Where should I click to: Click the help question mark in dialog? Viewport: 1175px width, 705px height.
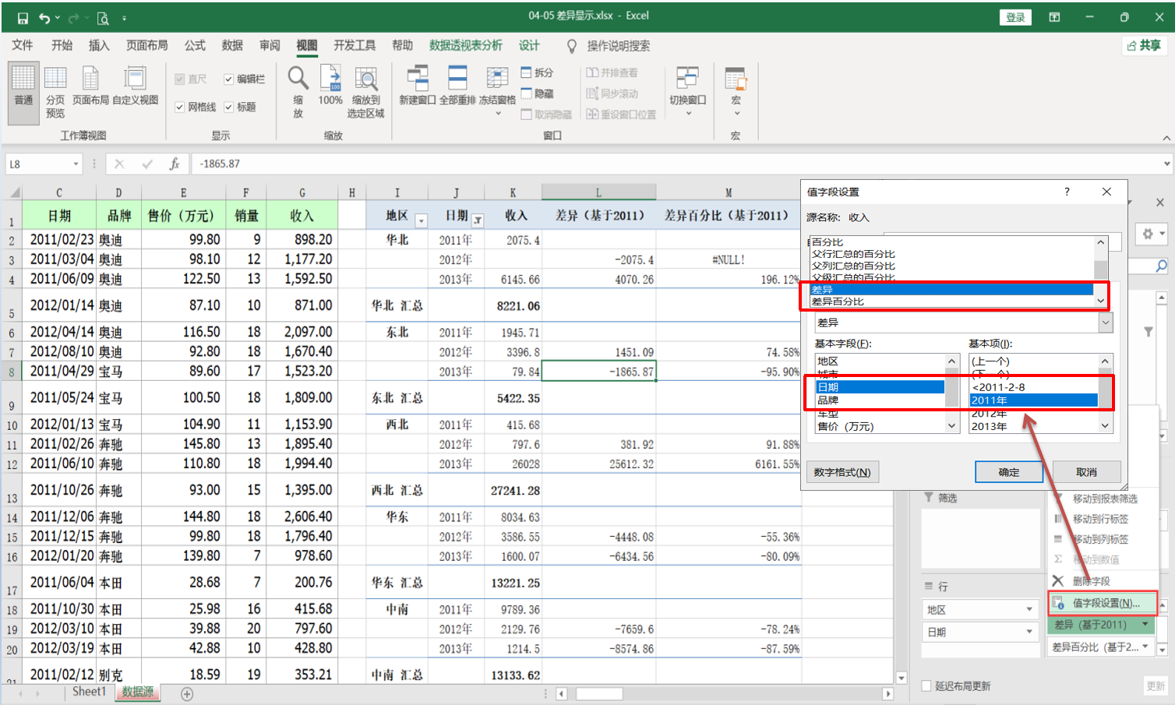[x=1067, y=192]
